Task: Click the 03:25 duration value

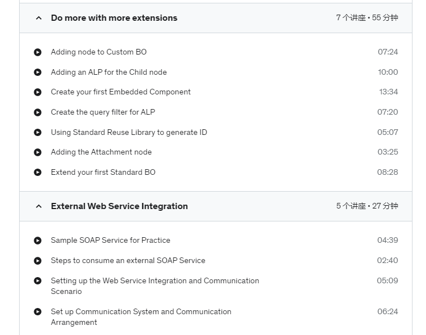Action: (x=388, y=152)
